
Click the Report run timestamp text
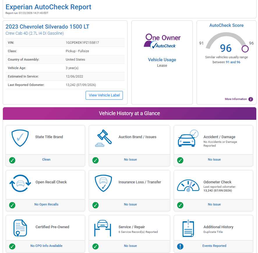click(27, 13)
